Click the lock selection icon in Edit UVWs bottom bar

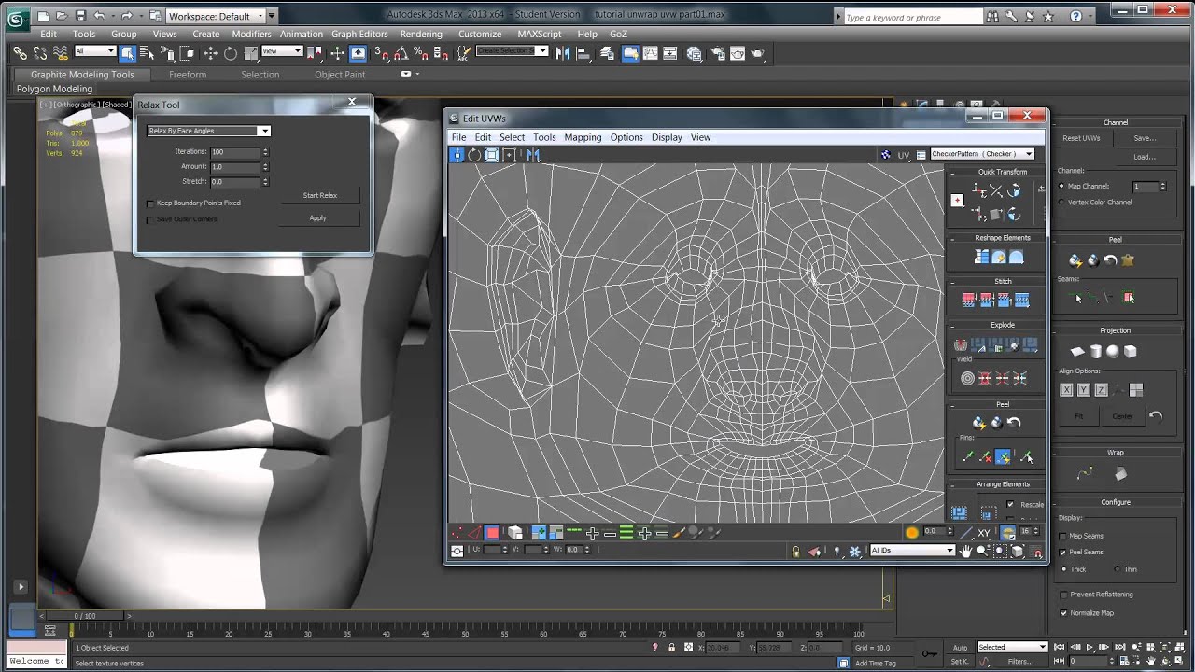tap(795, 551)
